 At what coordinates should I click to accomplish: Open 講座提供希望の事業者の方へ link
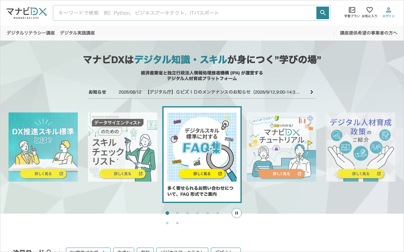point(369,33)
